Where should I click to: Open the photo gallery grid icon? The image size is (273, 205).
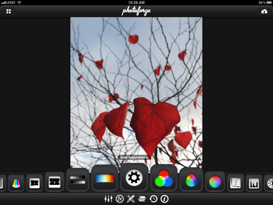(9, 11)
